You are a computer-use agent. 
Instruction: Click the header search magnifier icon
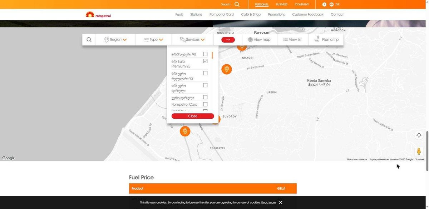pos(237,4)
